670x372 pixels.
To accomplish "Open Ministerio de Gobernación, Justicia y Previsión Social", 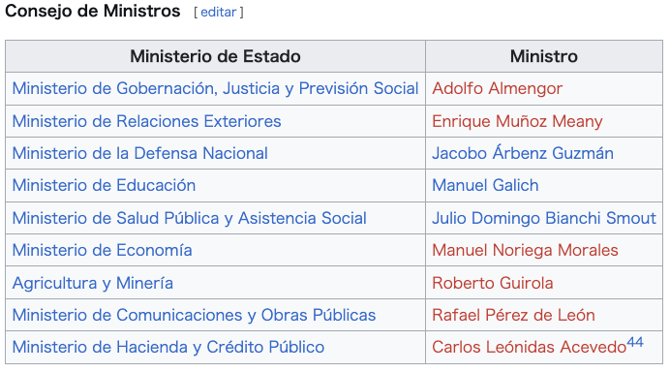I will (x=215, y=88).
